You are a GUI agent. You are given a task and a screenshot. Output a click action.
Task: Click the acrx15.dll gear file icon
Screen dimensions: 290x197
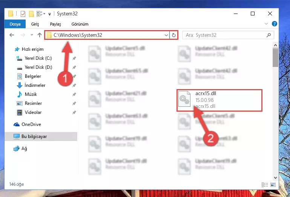184,99
